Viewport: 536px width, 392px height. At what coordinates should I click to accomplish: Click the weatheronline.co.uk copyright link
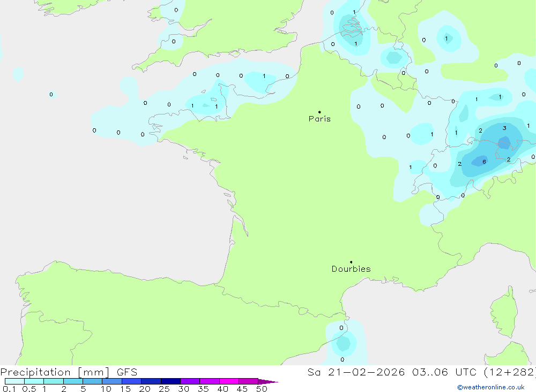coord(491,387)
